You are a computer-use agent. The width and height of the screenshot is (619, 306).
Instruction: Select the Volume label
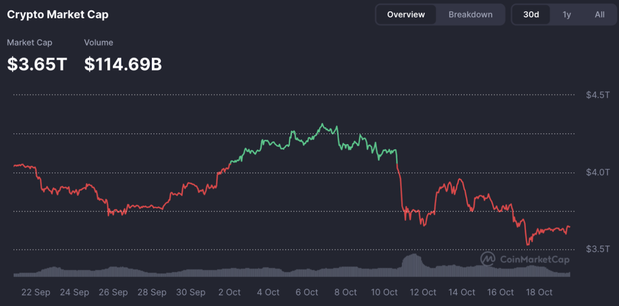click(98, 43)
